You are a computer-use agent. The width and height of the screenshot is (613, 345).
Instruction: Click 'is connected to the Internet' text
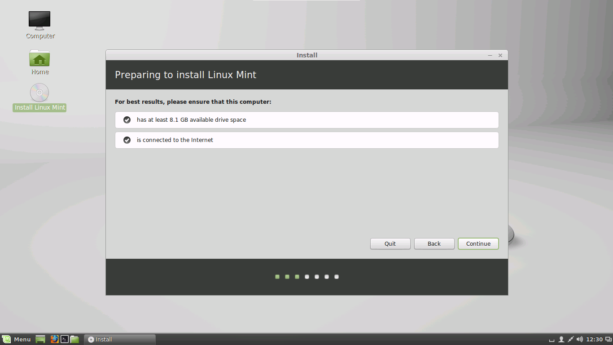175,140
